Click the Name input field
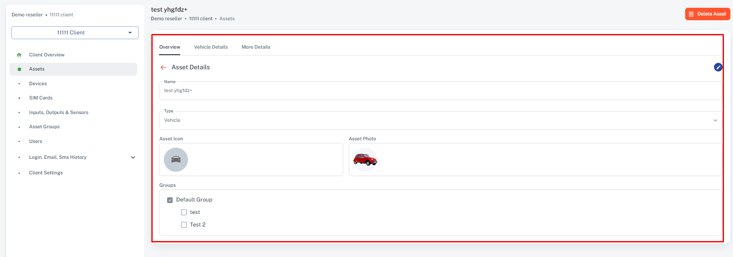Image resolution: width=733 pixels, height=257 pixels. tap(440, 91)
